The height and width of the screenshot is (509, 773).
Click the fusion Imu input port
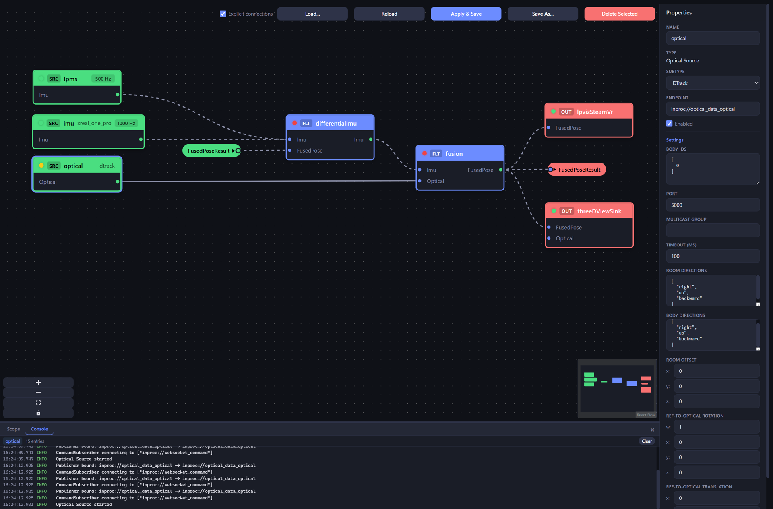[420, 170]
